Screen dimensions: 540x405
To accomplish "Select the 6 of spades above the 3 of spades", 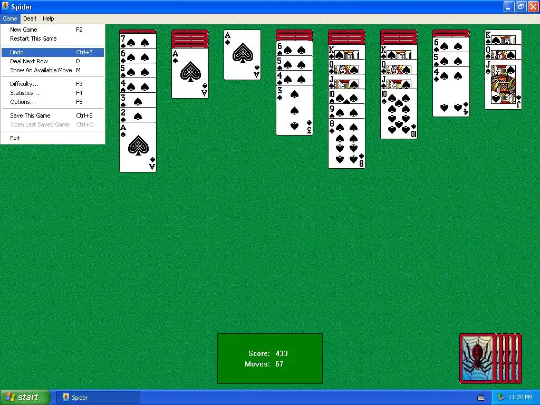I will pos(294,48).
